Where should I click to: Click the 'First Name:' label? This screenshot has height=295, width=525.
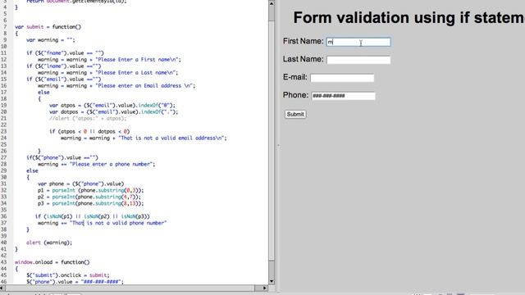coord(303,41)
